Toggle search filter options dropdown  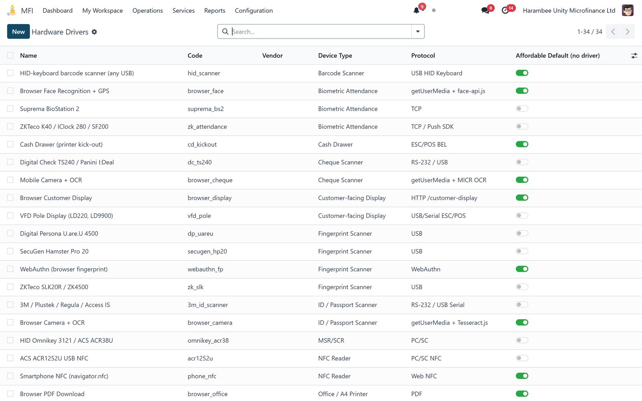[x=418, y=32]
